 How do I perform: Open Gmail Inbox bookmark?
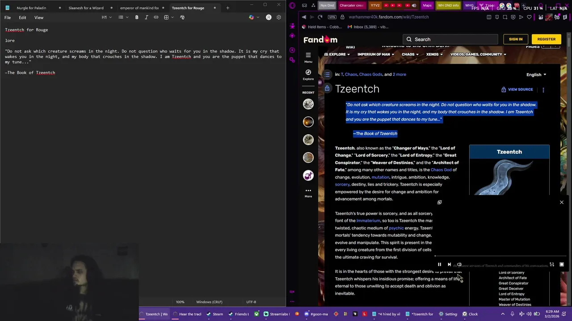coord(368,27)
